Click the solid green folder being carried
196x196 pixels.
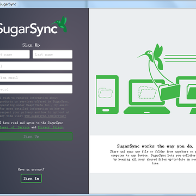pos(169,92)
